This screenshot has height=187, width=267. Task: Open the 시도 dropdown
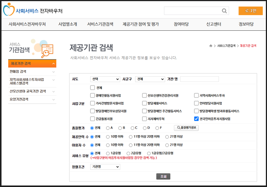point(105,79)
